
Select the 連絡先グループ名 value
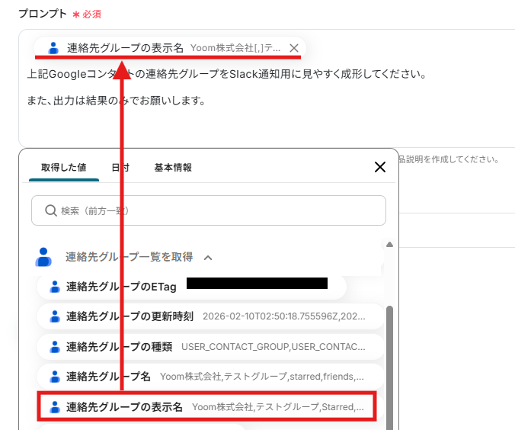pos(210,377)
